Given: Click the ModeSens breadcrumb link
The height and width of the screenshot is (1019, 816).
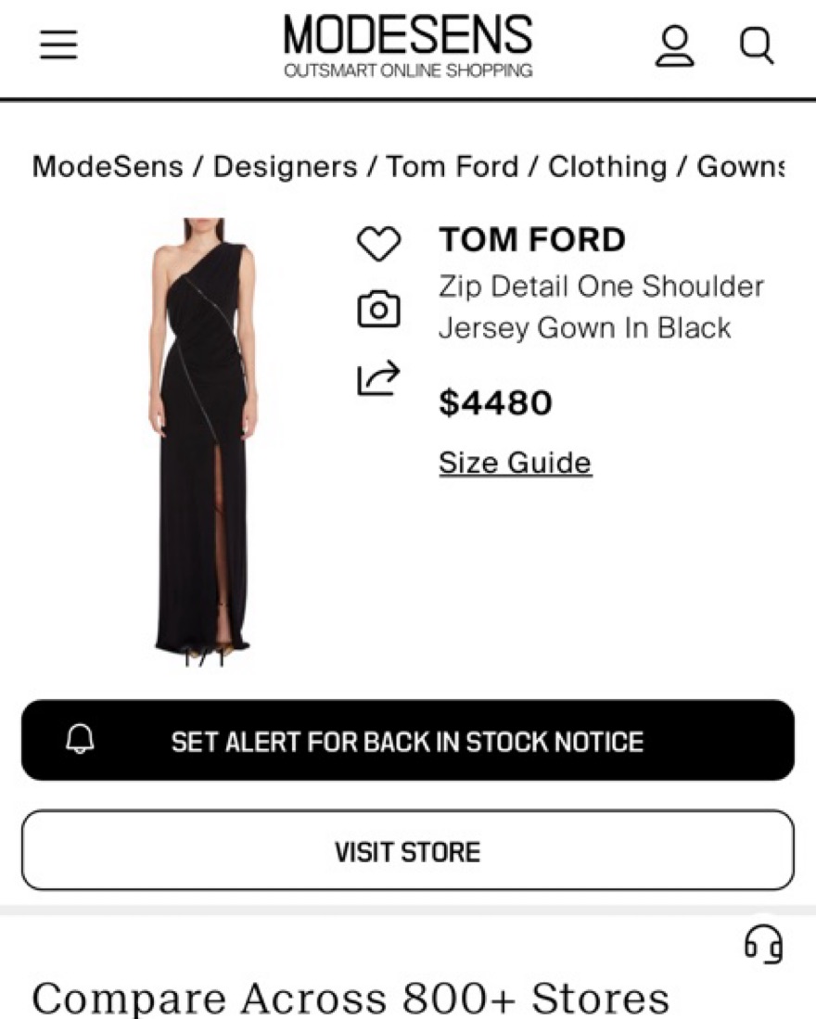Looking at the screenshot, I should coord(108,167).
